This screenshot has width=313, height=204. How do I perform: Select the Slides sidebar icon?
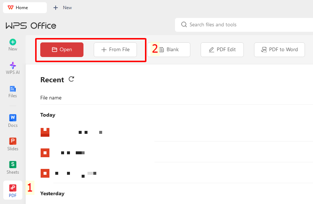(13, 141)
